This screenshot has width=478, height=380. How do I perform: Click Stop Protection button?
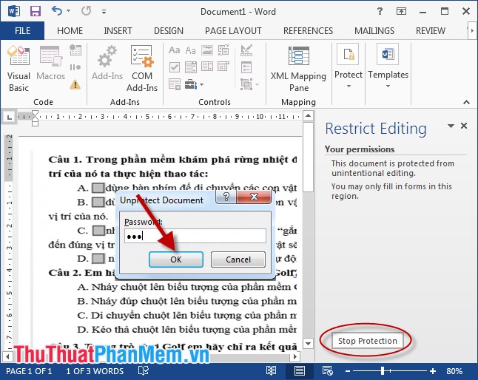click(x=367, y=341)
